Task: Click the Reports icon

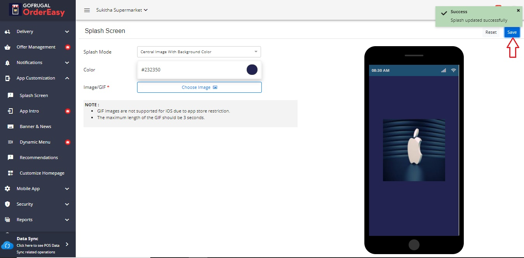Action: click(7, 220)
